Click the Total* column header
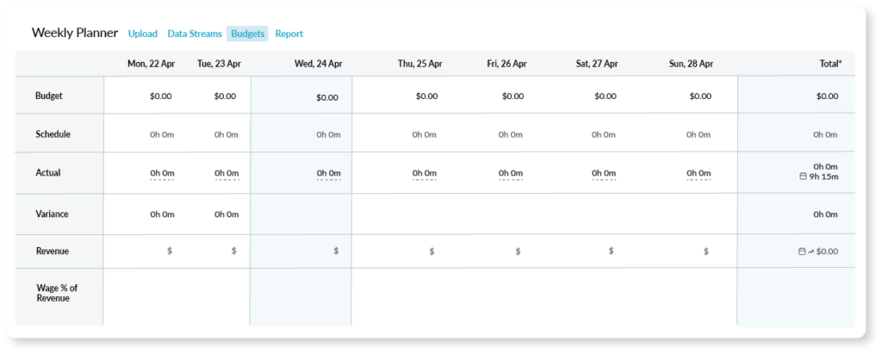The image size is (882, 354). 831,64
